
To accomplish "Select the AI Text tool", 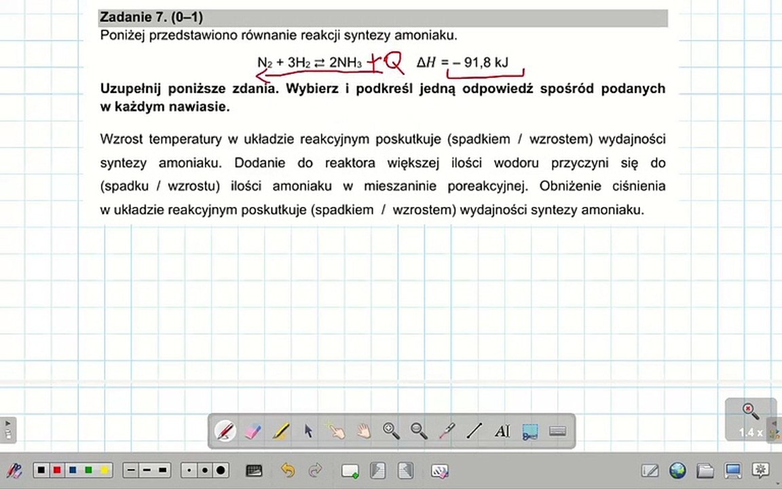I will coord(502,431).
